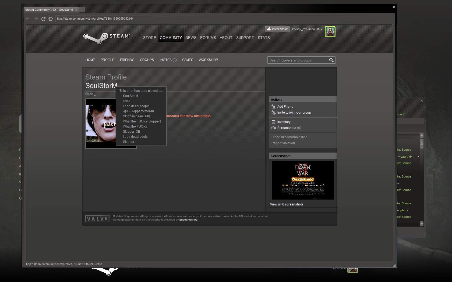
Task: Click the browser back arrow
Action: coord(28,19)
